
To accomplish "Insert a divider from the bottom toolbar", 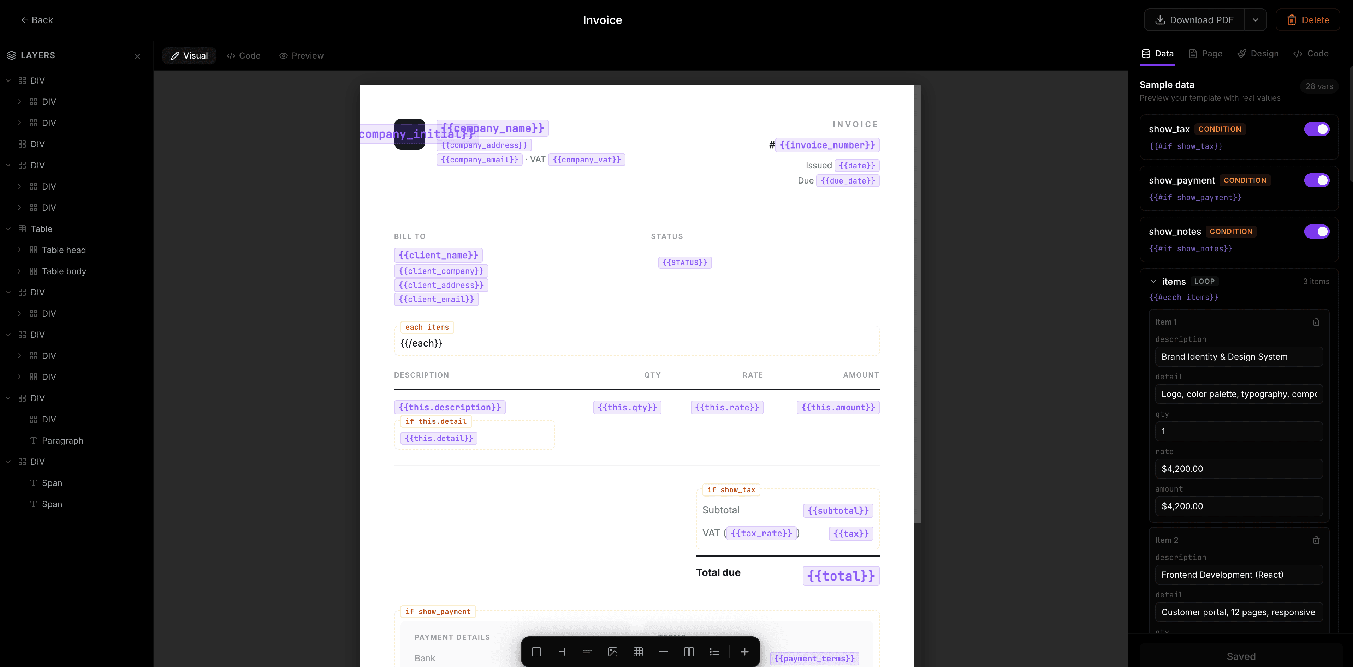I will pos(663,652).
